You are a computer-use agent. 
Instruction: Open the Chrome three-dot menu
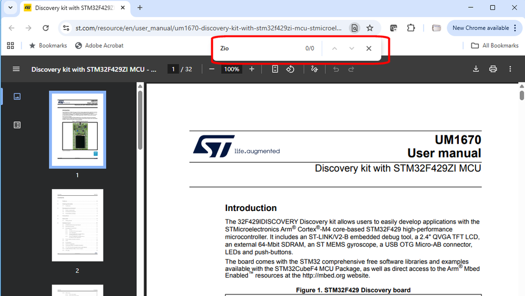click(x=515, y=28)
